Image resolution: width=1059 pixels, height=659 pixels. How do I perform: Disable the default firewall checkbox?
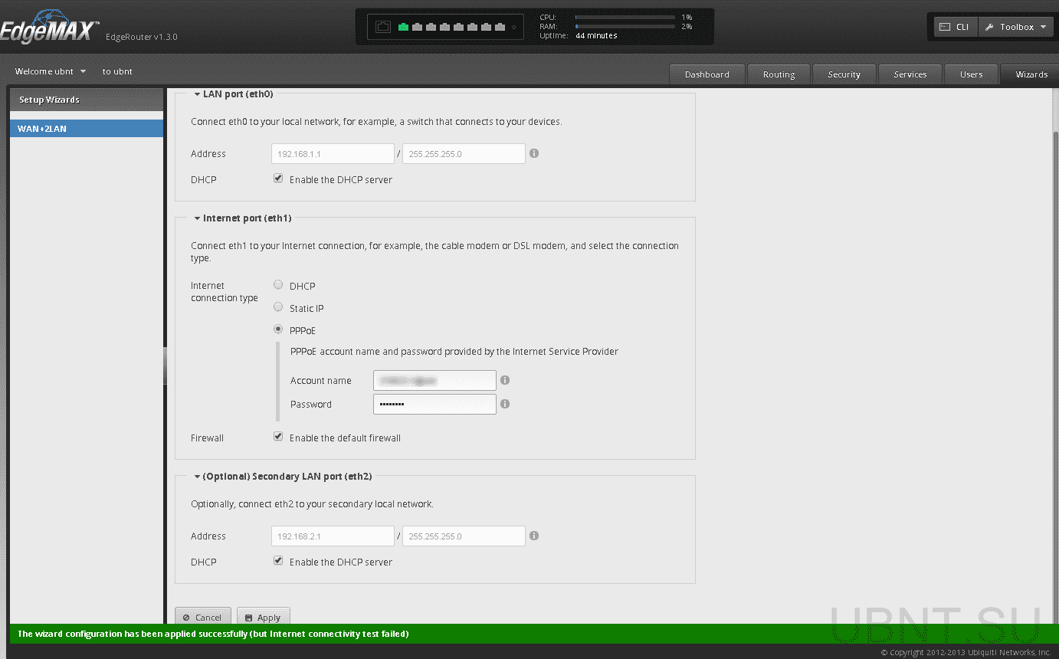[x=278, y=437]
